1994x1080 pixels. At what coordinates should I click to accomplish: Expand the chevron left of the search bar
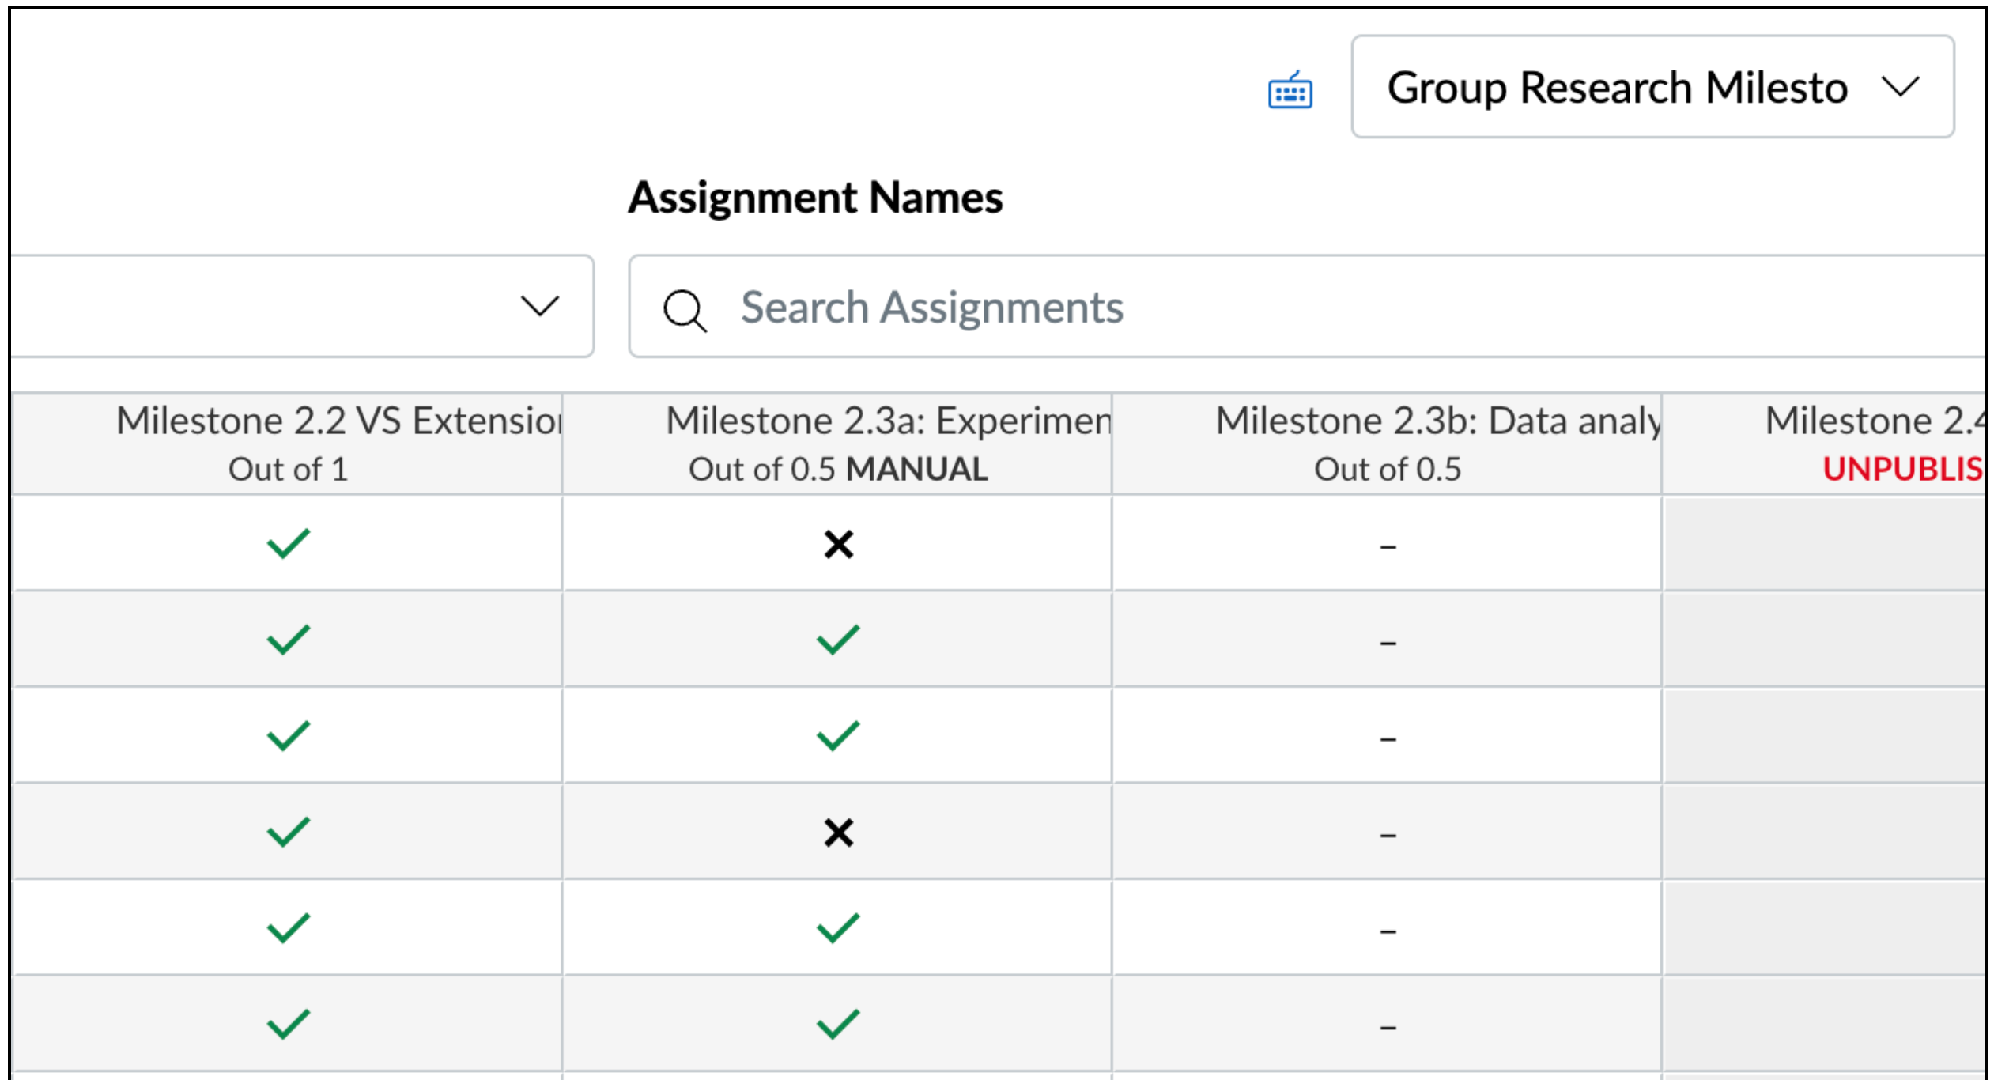coord(537,308)
